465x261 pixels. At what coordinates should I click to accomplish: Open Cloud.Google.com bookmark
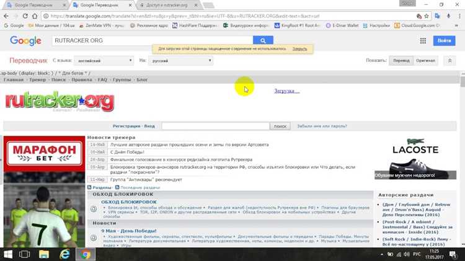pyautogui.click(x=417, y=25)
